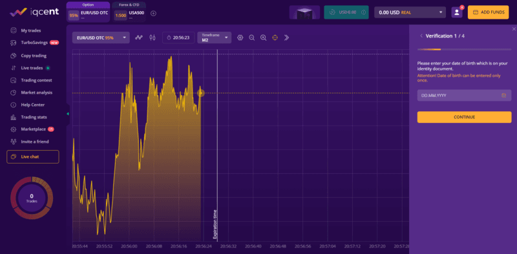The height and width of the screenshot is (254, 517).
Task: Zoom in the chart
Action: (264, 37)
